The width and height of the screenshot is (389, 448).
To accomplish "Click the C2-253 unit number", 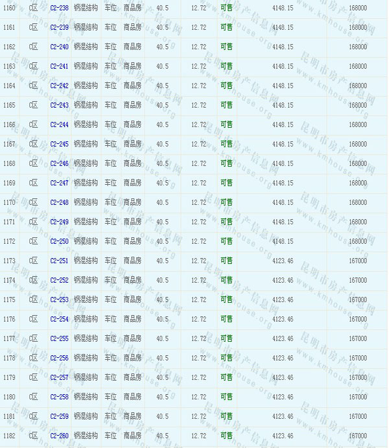I will [59, 300].
